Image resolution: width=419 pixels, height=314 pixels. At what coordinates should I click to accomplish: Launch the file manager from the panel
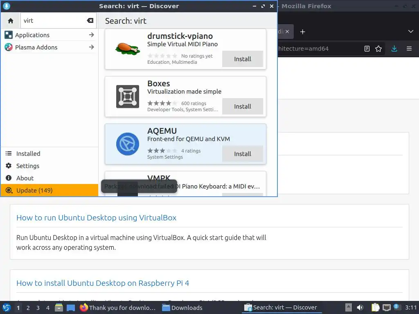pyautogui.click(x=59, y=307)
